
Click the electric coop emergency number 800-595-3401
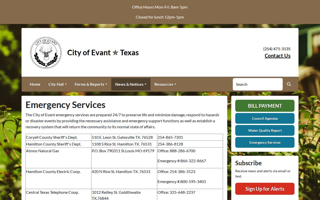193,181
